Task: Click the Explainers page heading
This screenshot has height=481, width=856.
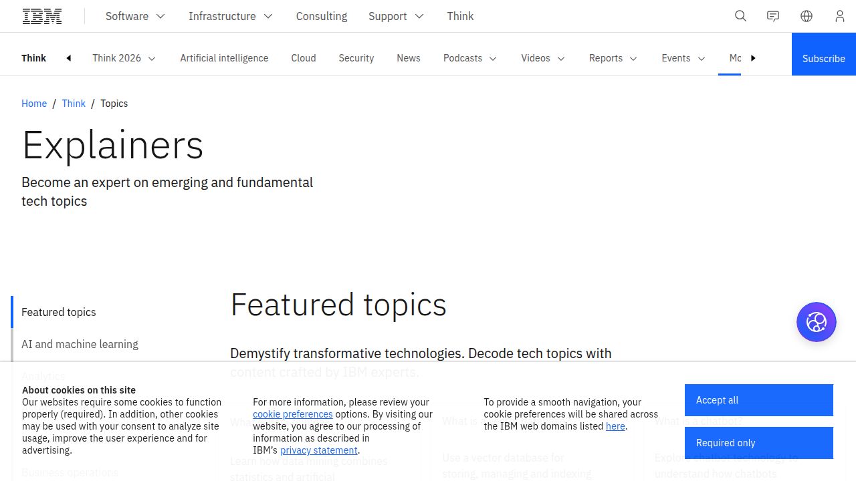Action: click(112, 144)
